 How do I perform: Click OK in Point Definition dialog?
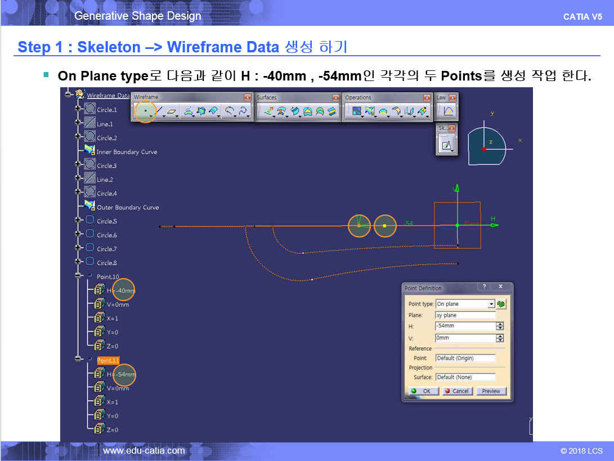click(x=422, y=391)
